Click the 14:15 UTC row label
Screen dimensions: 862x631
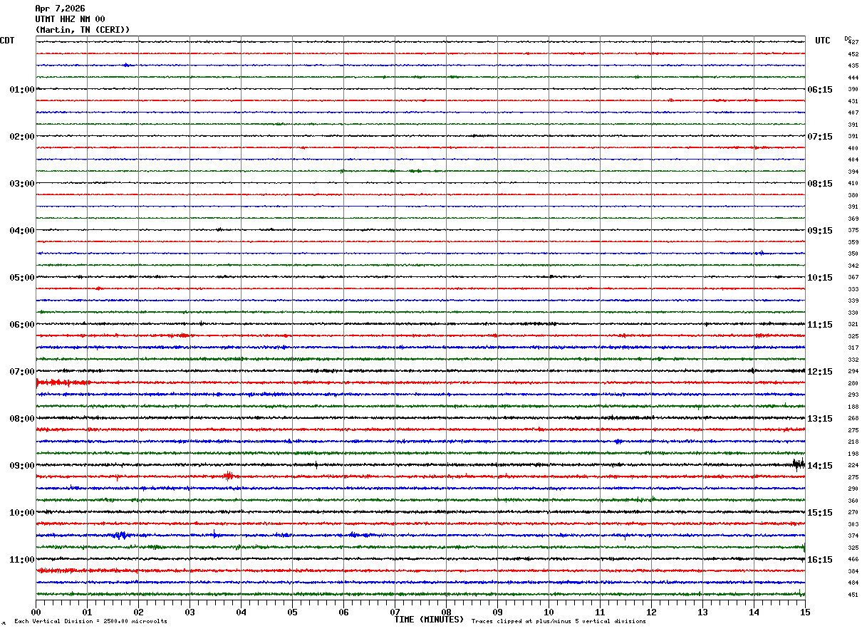[819, 466]
